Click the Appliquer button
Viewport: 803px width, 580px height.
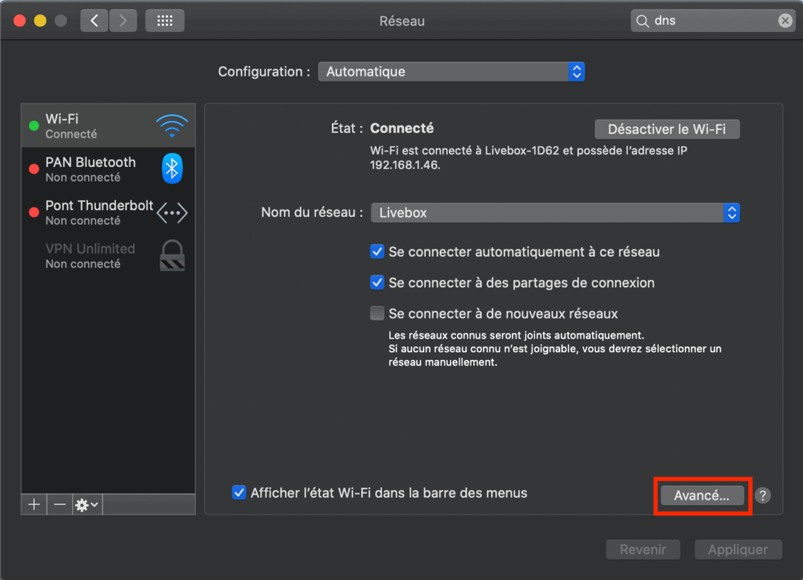738,549
